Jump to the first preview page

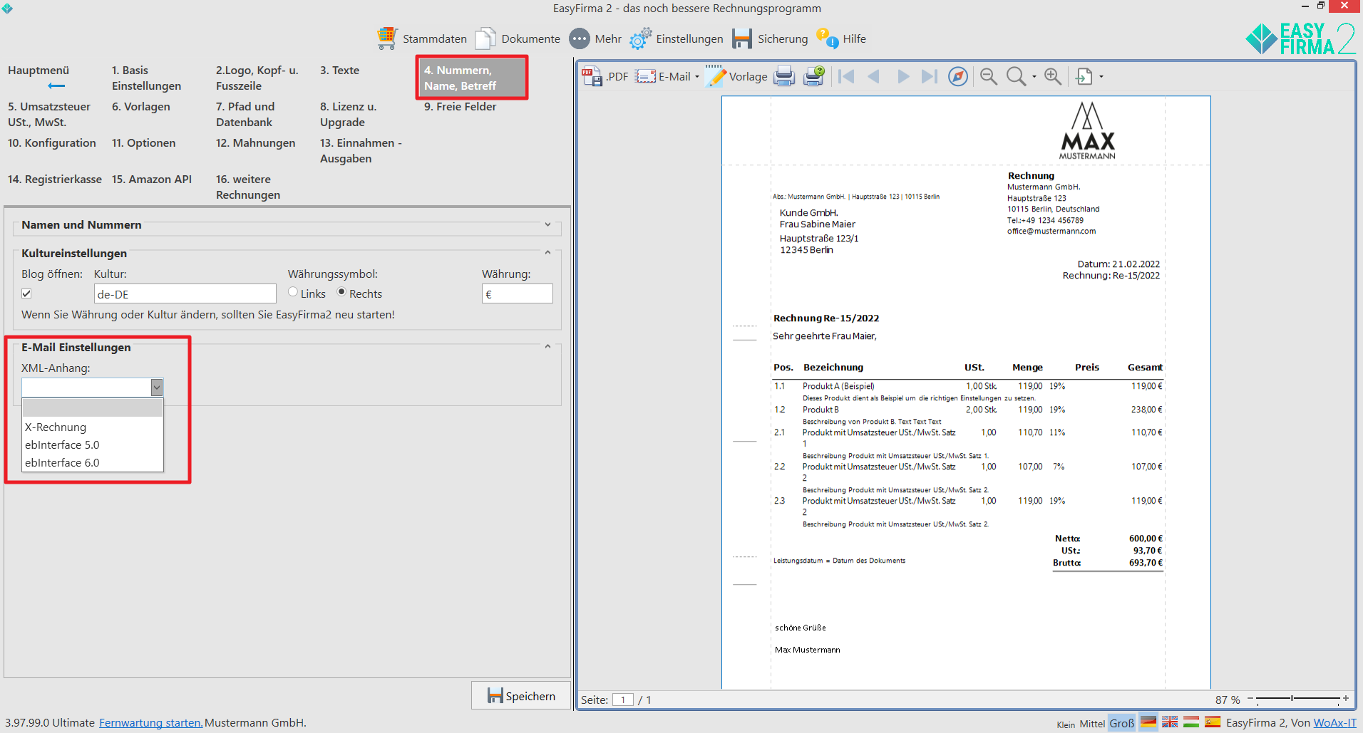coord(847,76)
